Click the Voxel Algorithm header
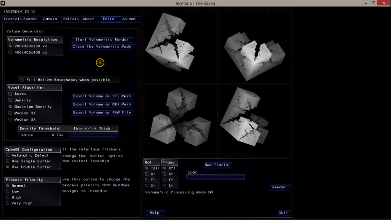The width and height of the screenshot is (391, 220). [x=34, y=87]
